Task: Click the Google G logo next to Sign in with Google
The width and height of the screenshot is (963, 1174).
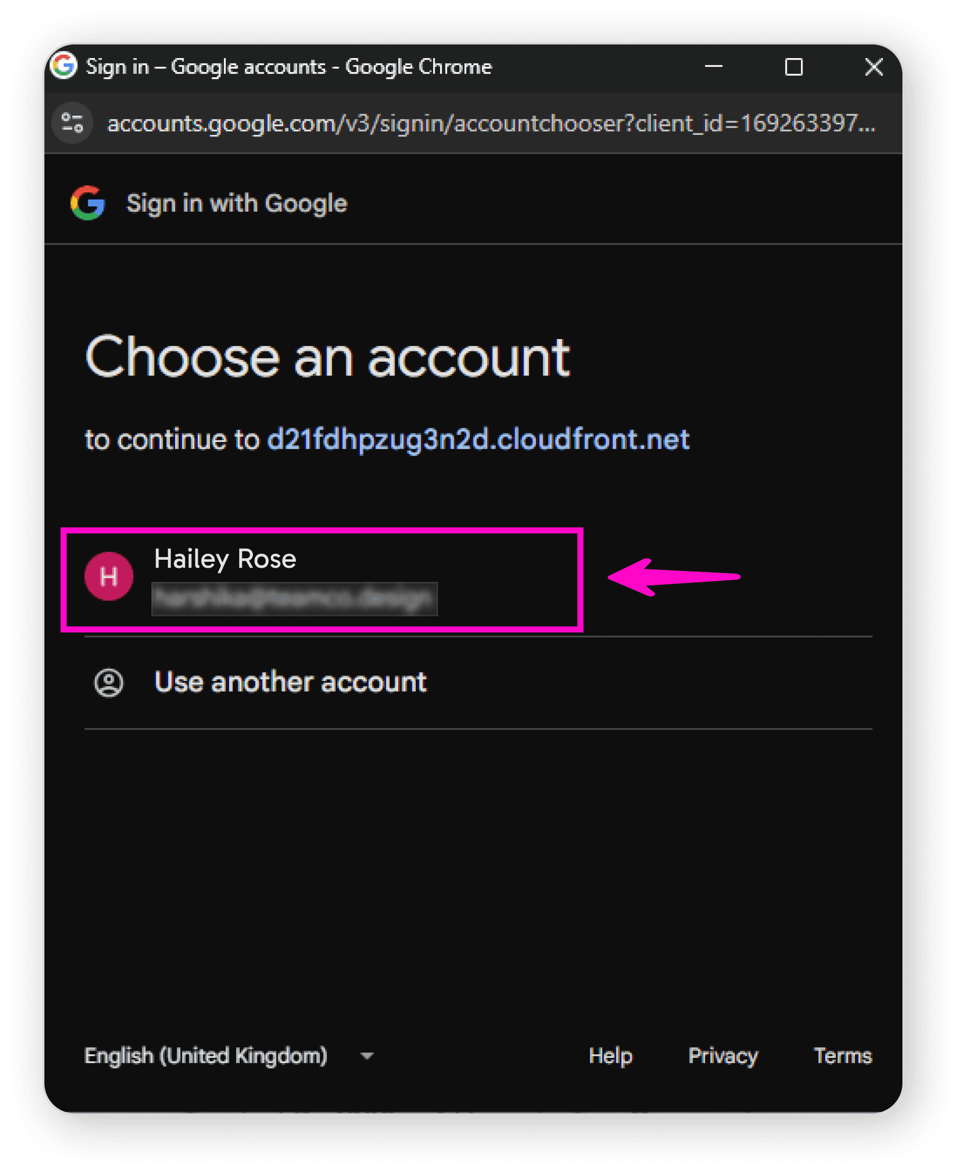Action: 87,203
